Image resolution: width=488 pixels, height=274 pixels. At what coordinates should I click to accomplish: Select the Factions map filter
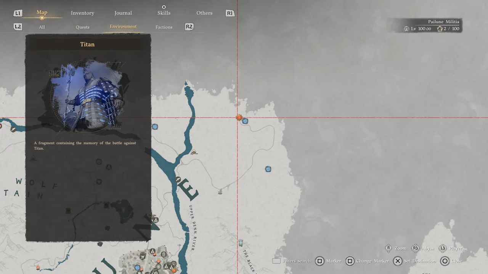point(164,27)
